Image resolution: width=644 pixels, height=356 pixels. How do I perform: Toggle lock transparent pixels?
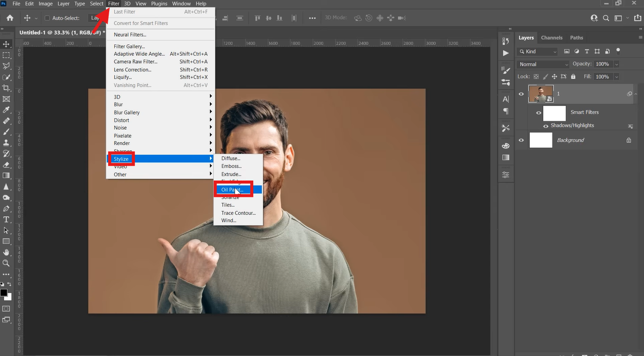(x=536, y=77)
